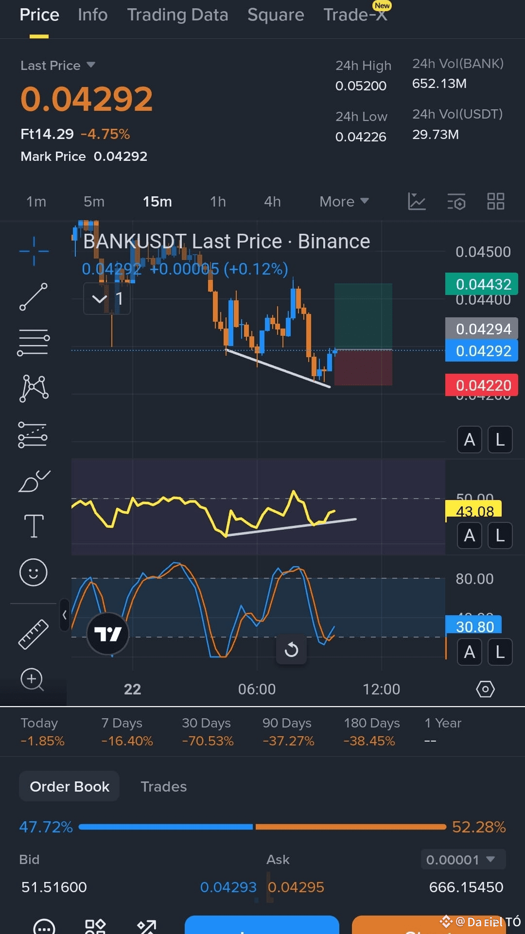Click the ask price 0.04295
The image size is (525, 934).
click(x=296, y=887)
